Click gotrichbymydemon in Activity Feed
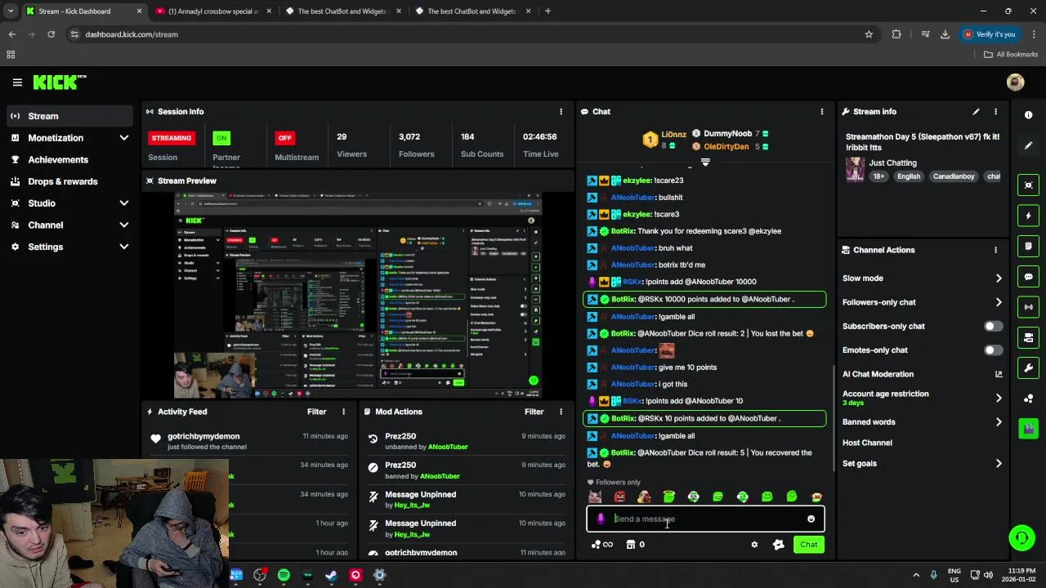 coord(203,437)
